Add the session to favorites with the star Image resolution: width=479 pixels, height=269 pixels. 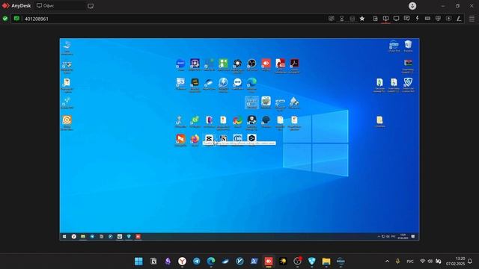point(362,19)
